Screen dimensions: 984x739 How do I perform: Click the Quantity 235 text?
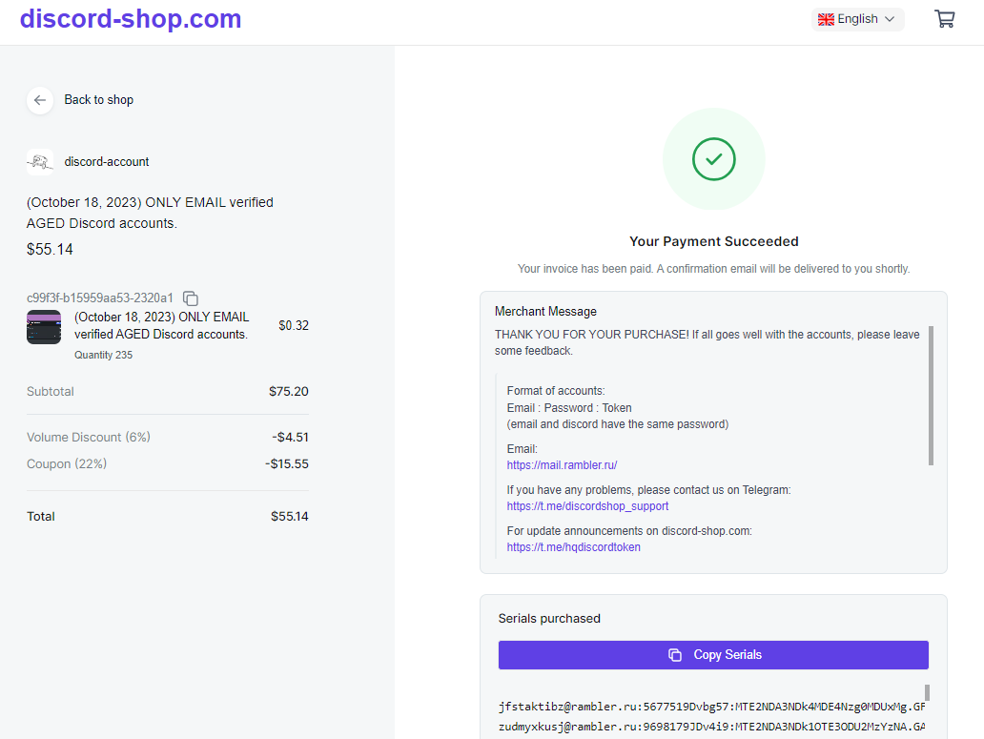pyautogui.click(x=104, y=355)
